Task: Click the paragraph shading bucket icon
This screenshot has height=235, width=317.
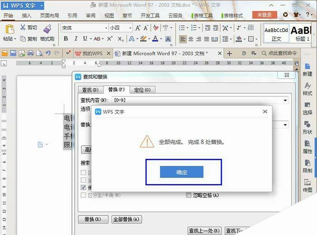Action: point(239,39)
